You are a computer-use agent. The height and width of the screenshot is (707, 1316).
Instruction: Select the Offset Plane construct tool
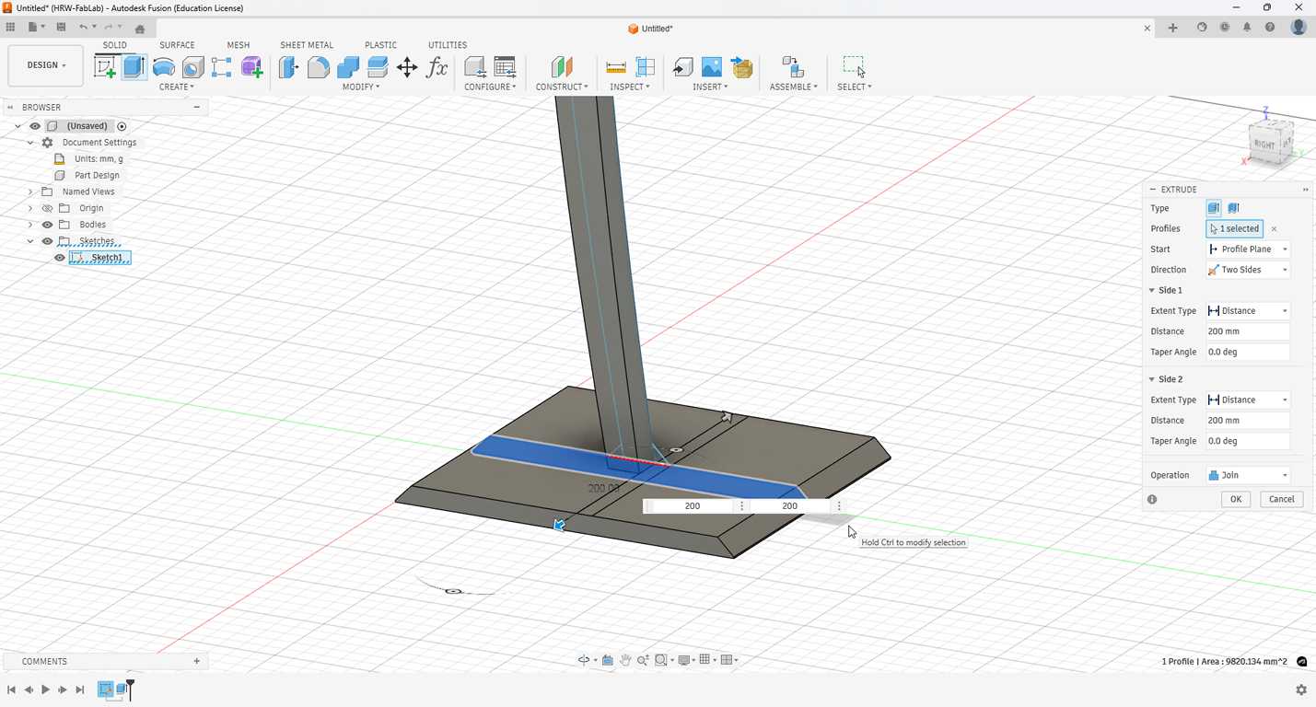[x=561, y=67]
